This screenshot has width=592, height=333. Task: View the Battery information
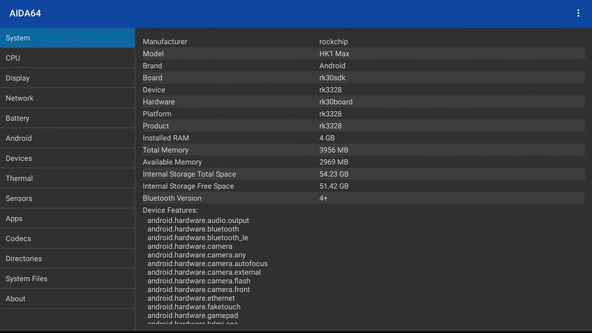(x=67, y=118)
